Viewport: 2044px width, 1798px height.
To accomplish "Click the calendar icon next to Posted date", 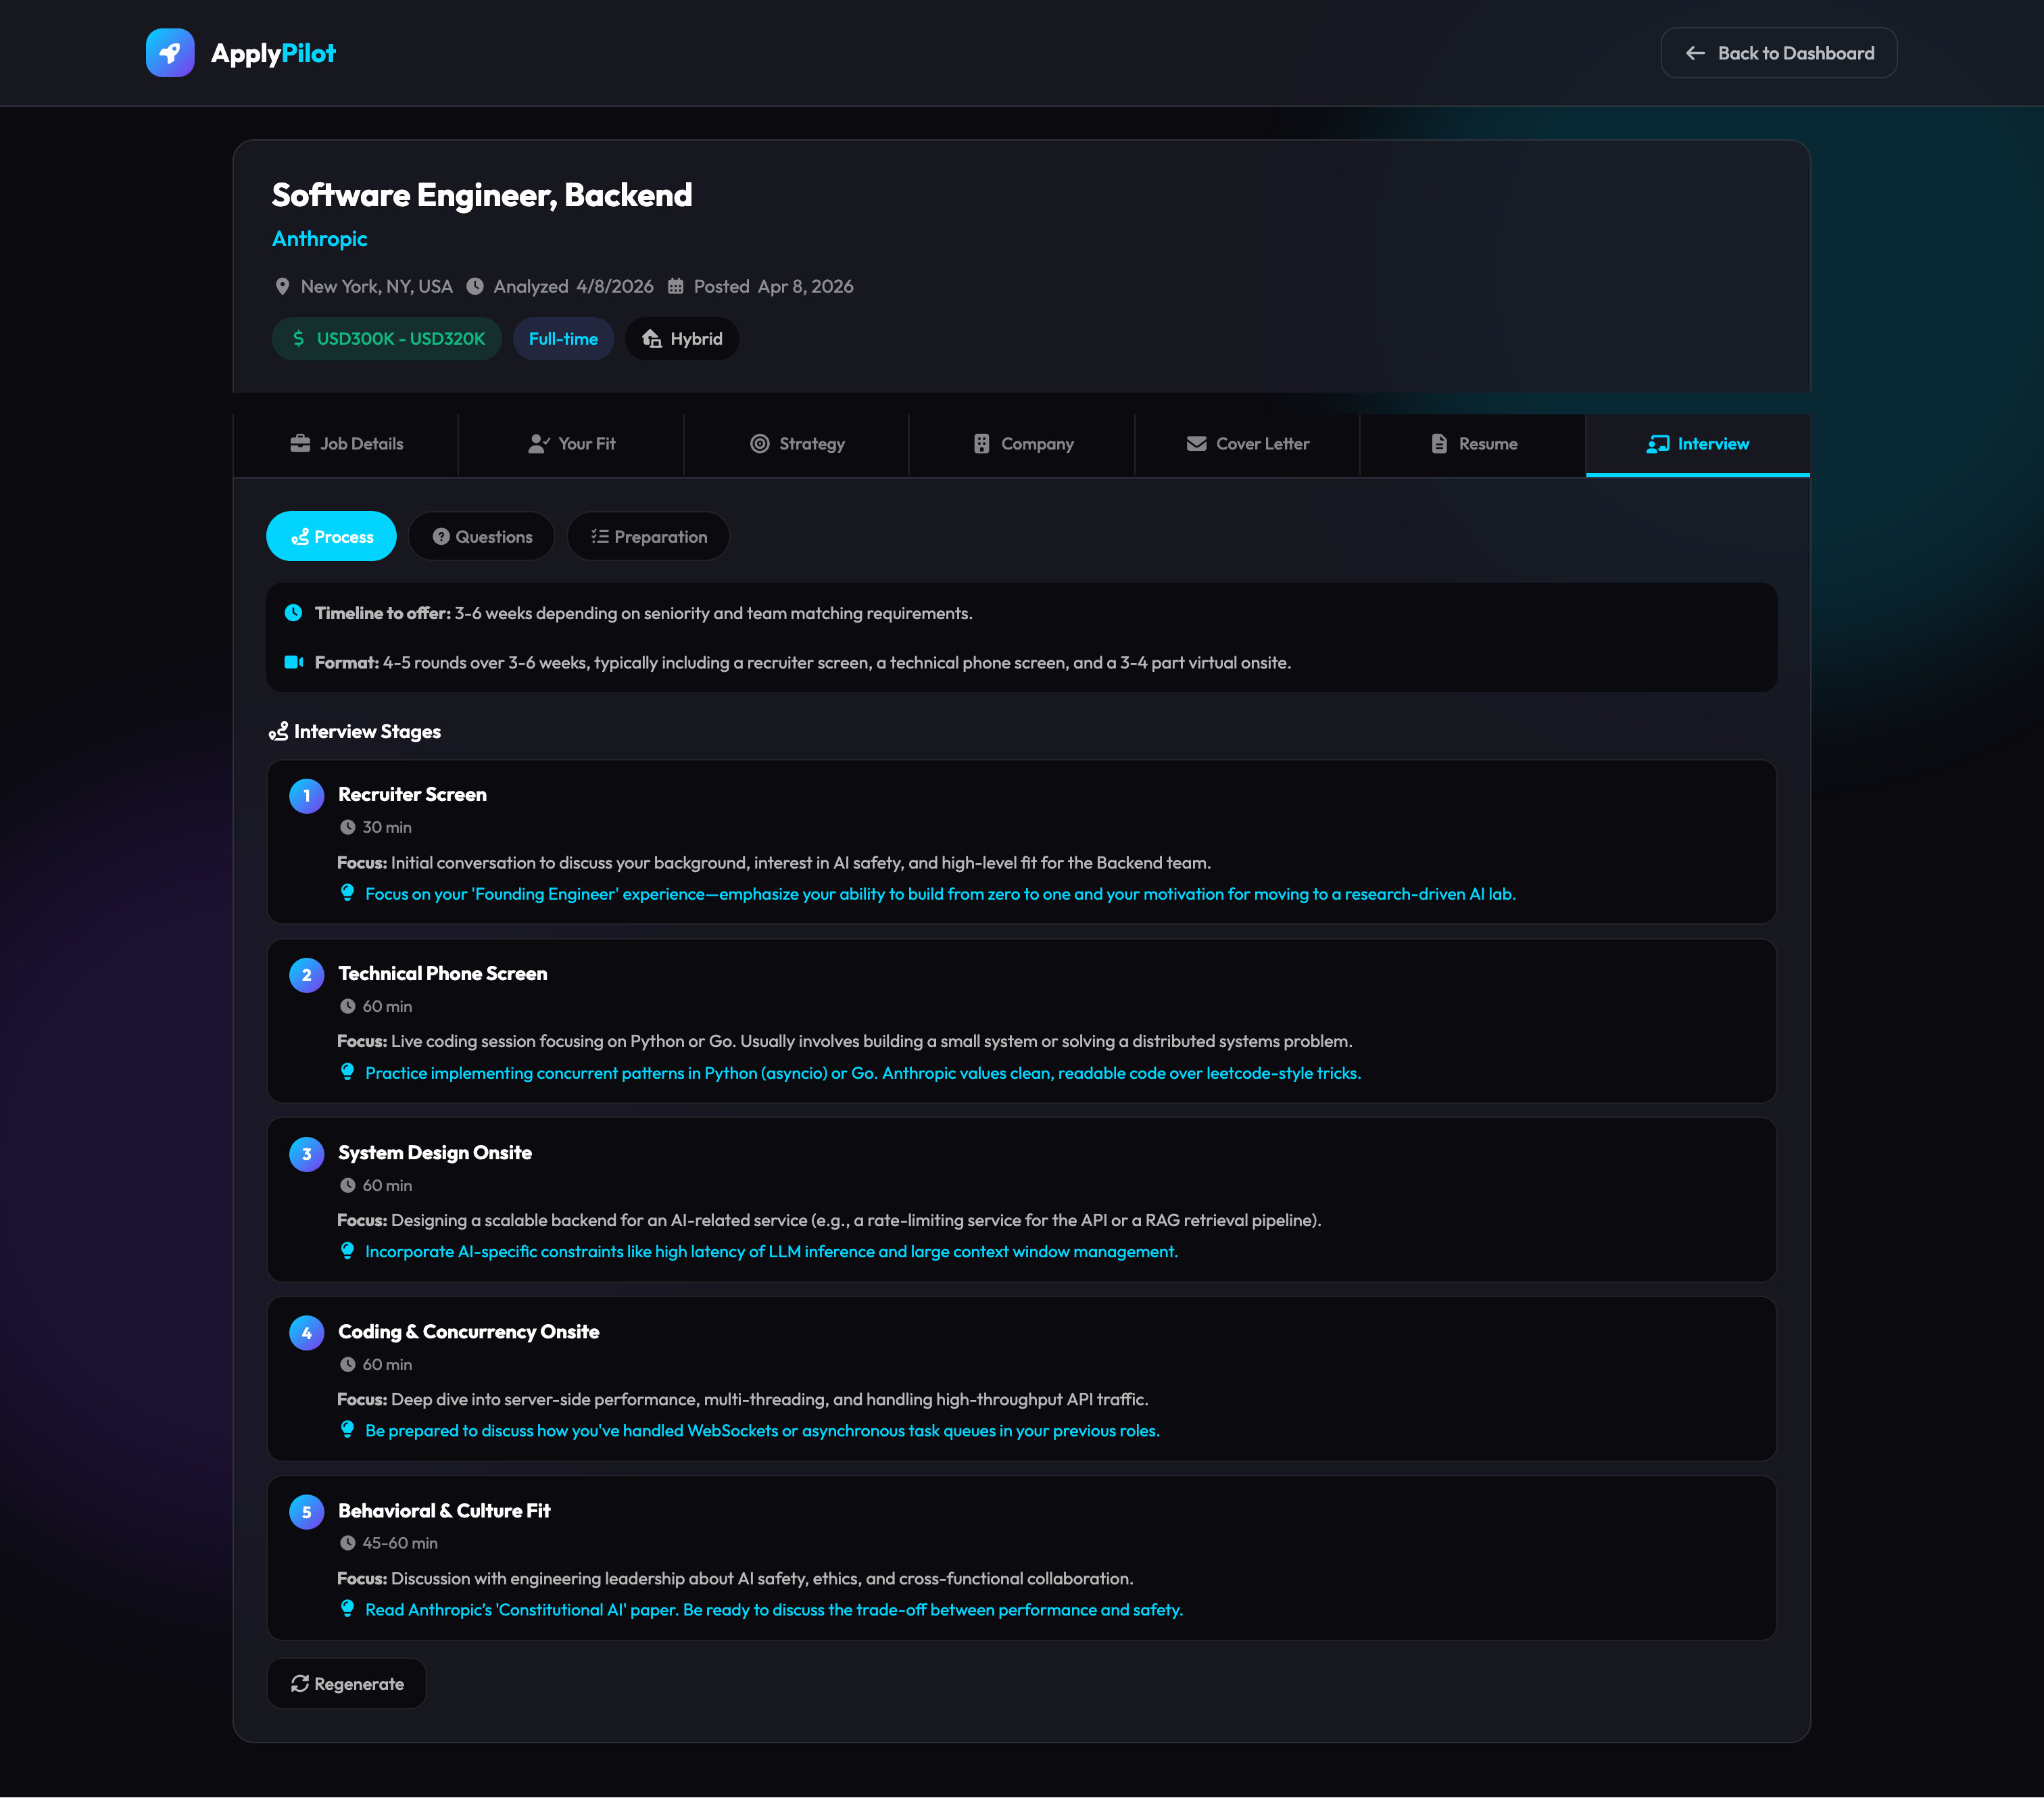I will point(676,286).
